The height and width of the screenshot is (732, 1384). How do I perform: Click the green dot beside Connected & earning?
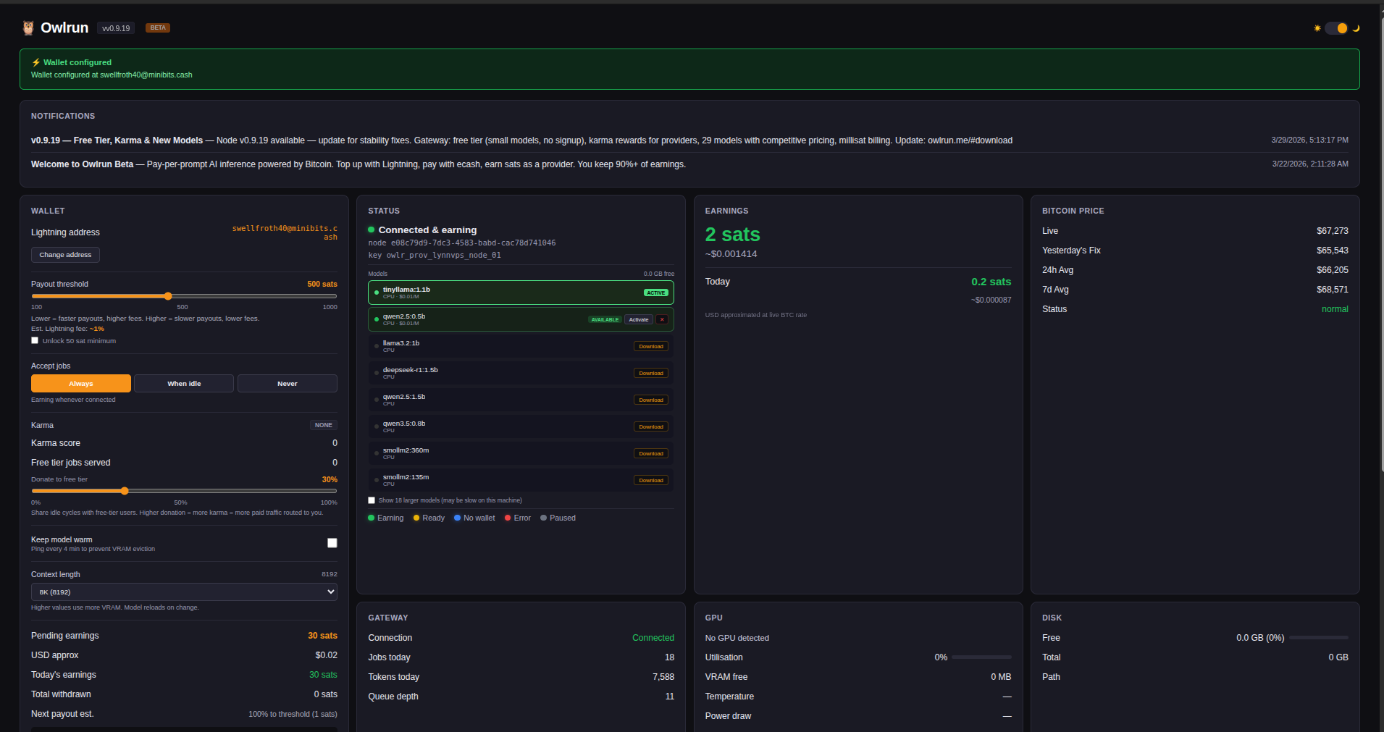372,230
